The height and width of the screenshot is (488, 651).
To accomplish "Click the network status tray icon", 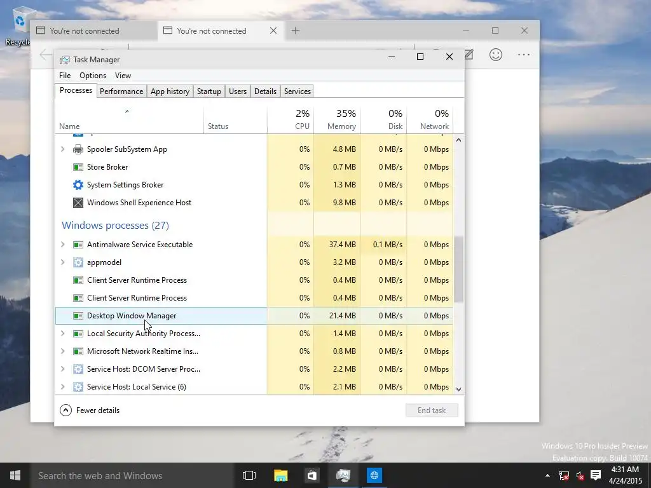I will tap(563, 475).
